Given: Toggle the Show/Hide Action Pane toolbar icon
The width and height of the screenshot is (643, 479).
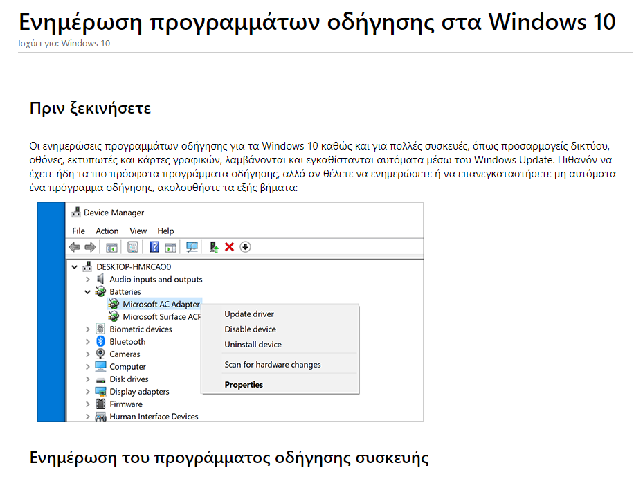Looking at the screenshot, I should pyautogui.click(x=170, y=247).
